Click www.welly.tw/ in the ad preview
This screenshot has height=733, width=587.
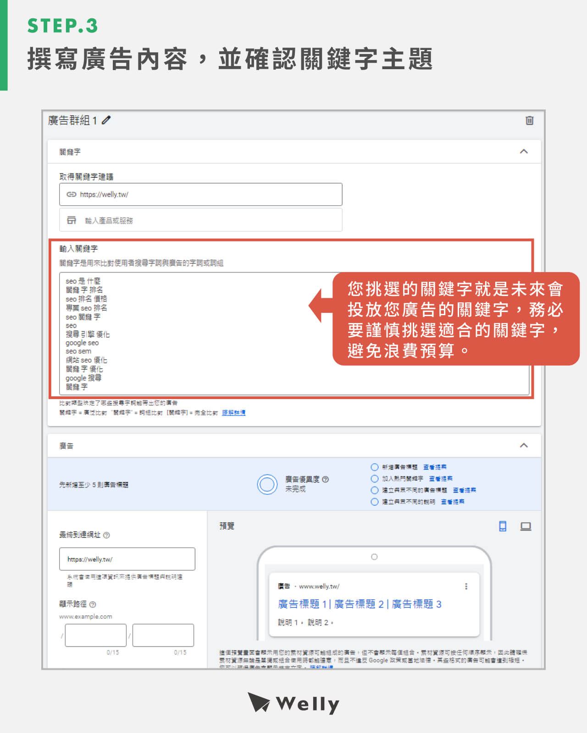319,586
